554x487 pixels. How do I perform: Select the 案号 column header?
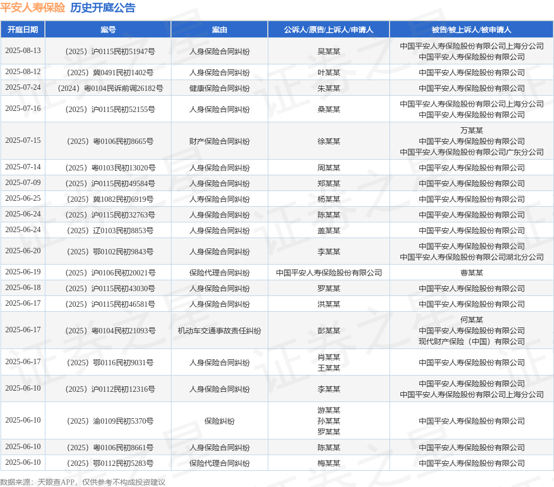coord(108,30)
